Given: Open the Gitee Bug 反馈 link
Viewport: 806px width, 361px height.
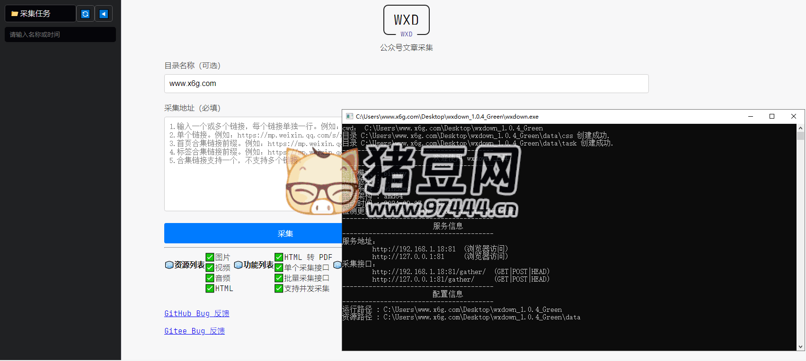Looking at the screenshot, I should pos(194,331).
